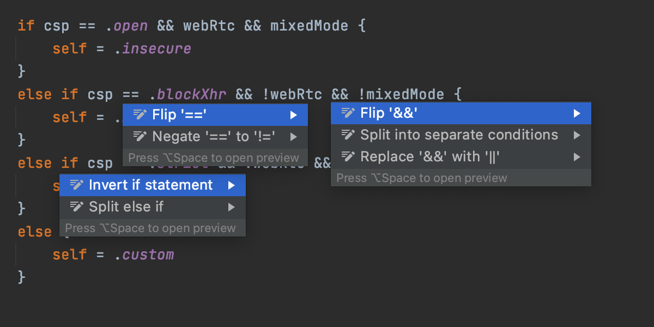Expand the Negate '==' to '!=' submenu arrow

pos(294,136)
